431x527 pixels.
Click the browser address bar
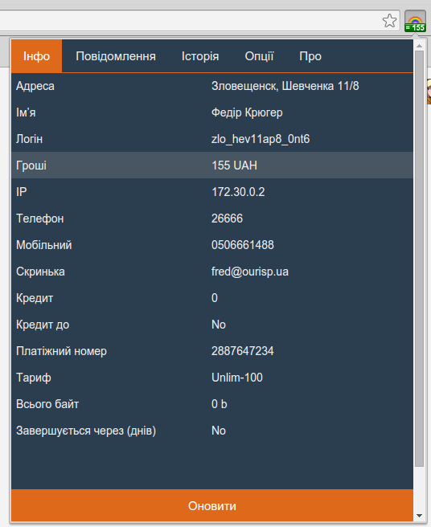click(188, 21)
